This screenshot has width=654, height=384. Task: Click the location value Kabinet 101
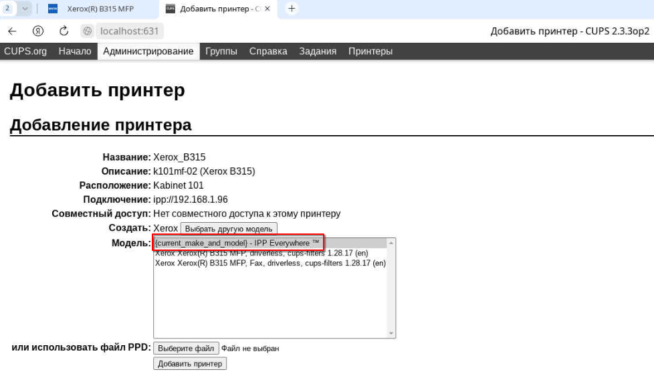click(x=178, y=185)
